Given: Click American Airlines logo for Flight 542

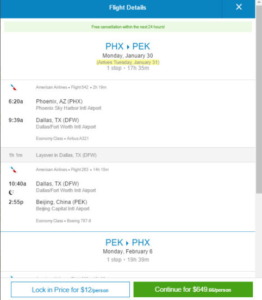Looking at the screenshot, I should coord(14,87).
